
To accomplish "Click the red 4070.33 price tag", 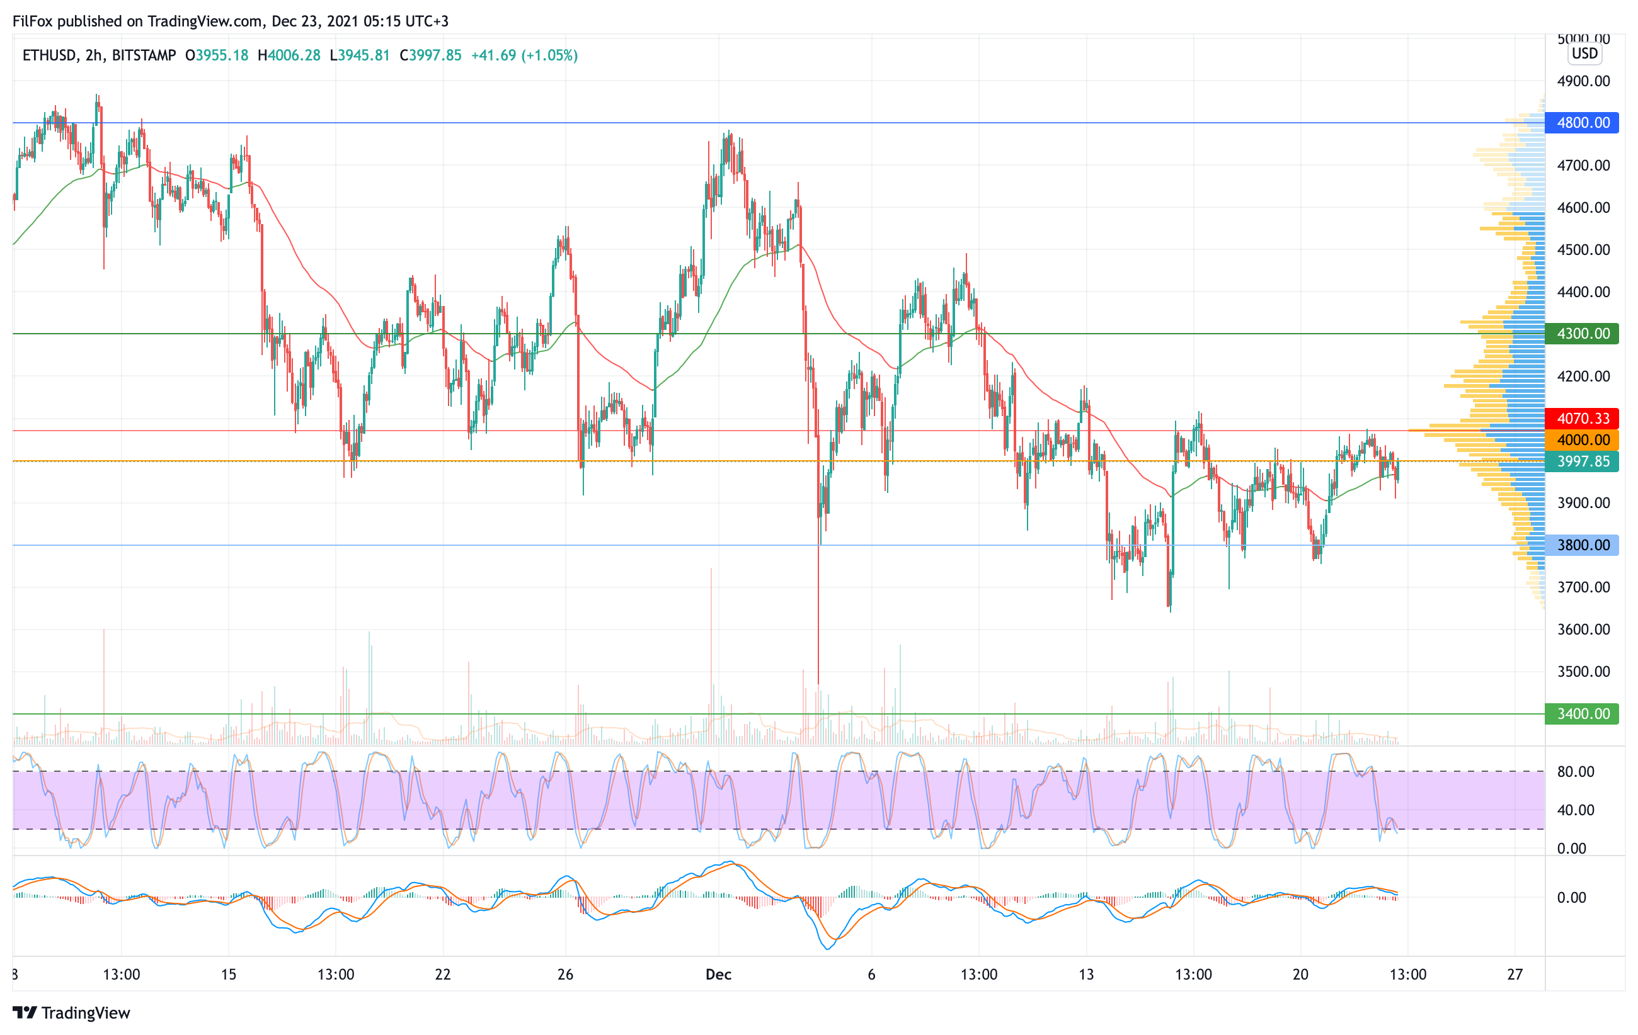I will tap(1582, 419).
